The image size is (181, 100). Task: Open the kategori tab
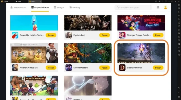[x=59, y=7]
